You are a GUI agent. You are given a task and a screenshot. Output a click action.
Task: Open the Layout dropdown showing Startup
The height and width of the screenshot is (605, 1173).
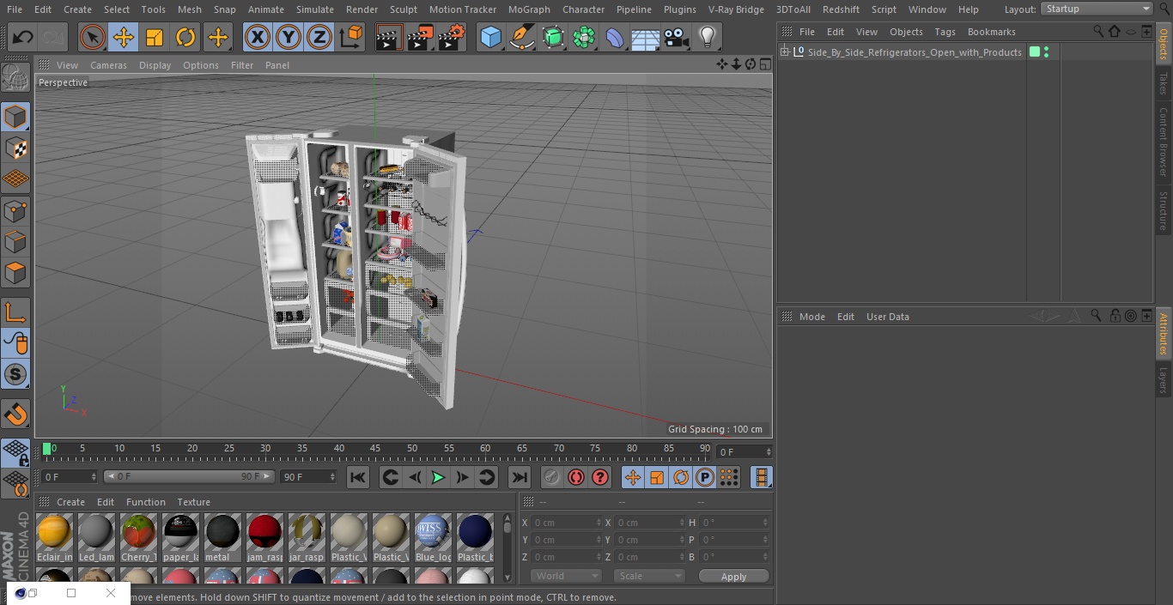coord(1098,9)
